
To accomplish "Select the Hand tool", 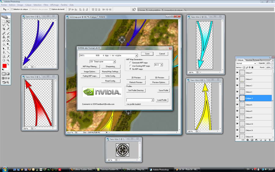I will [x=4, y=60].
